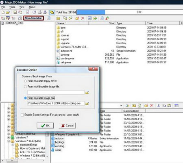Collapse Windows 7 32 Bit (x86) tree node
The width and height of the screenshot is (183, 163).
tap(9, 141)
